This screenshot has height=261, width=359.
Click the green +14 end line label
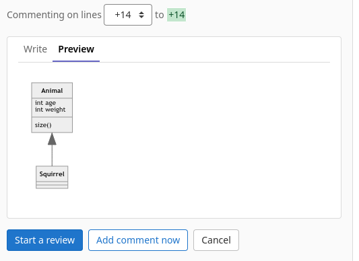176,15
